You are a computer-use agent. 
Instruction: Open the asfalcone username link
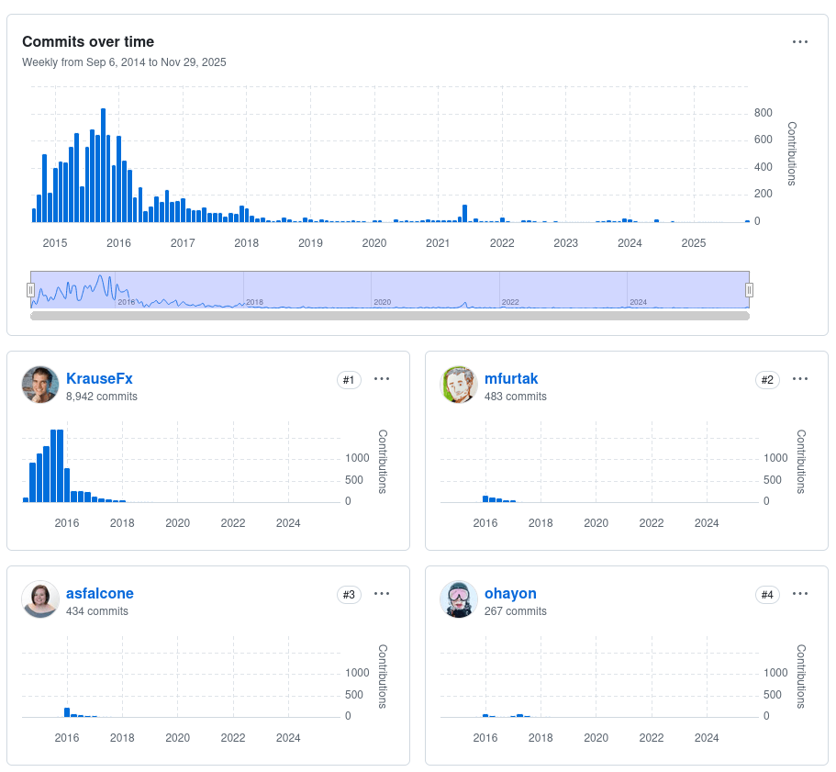(100, 593)
